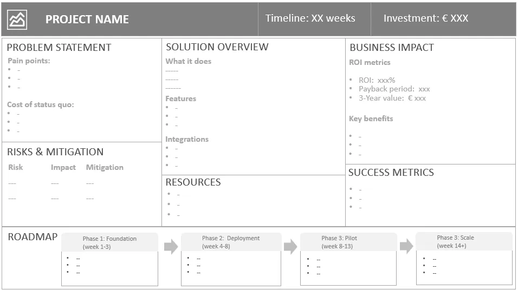
Task: Select the Phase 2: Deployment header box
Action: [231, 242]
